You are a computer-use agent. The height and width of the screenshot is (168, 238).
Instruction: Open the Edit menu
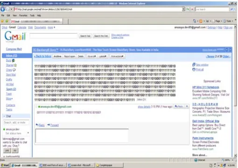click(x=8, y=15)
